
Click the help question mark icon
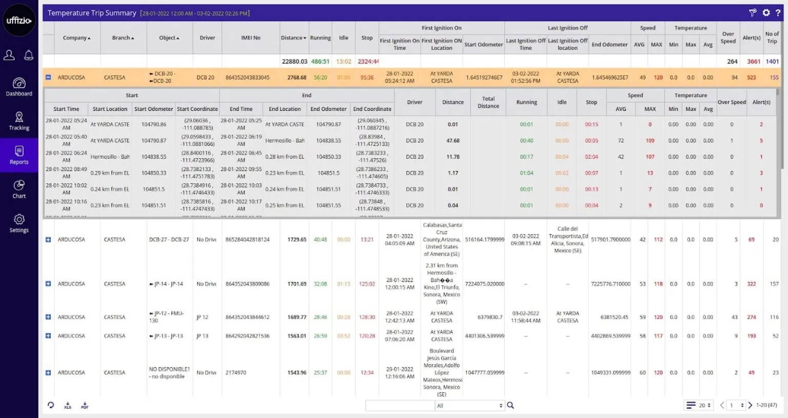click(x=778, y=13)
